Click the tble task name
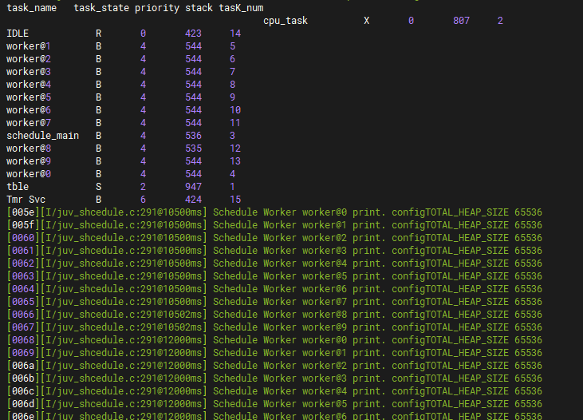 (x=18, y=187)
